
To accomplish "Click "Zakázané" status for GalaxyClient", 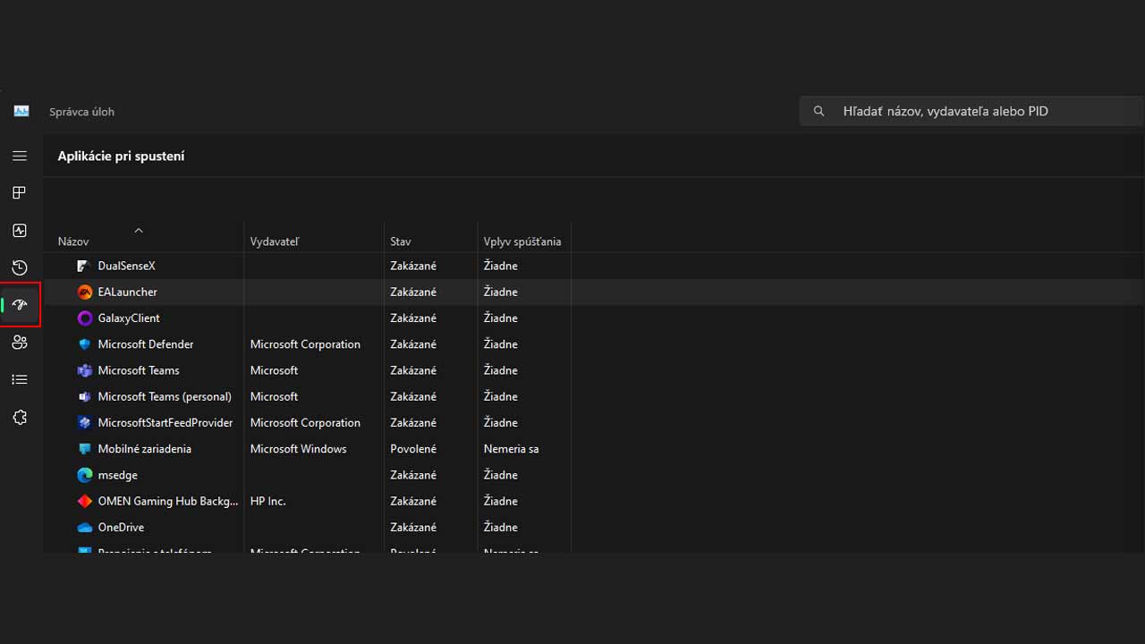I will coord(413,318).
